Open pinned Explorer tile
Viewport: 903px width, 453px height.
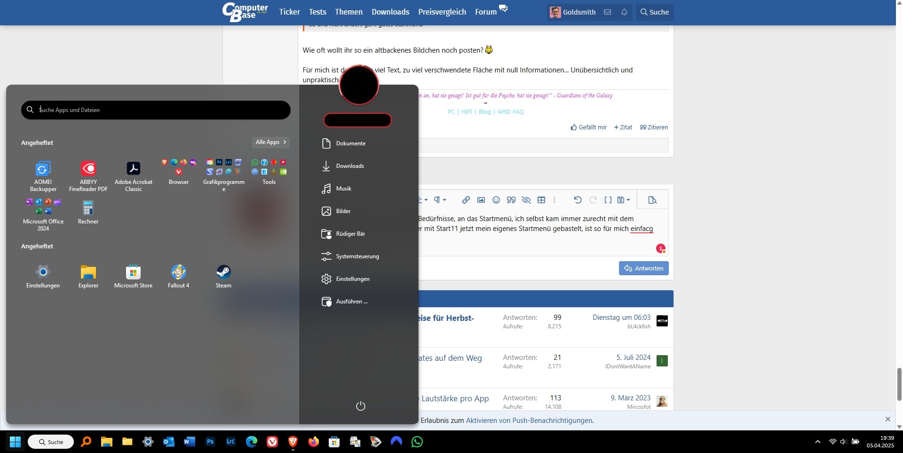click(x=88, y=276)
